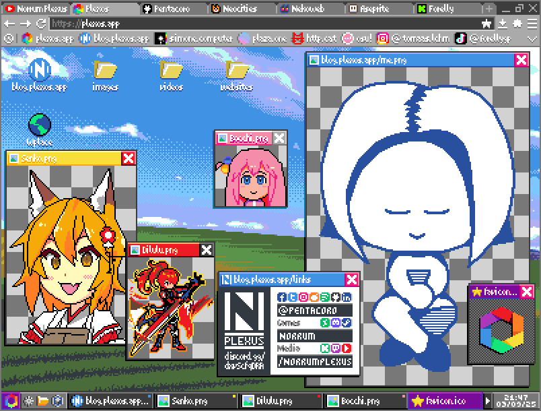Open the plaza.one bookmark
Image resolution: width=541 pixels, height=411 pixels.
coord(262,38)
